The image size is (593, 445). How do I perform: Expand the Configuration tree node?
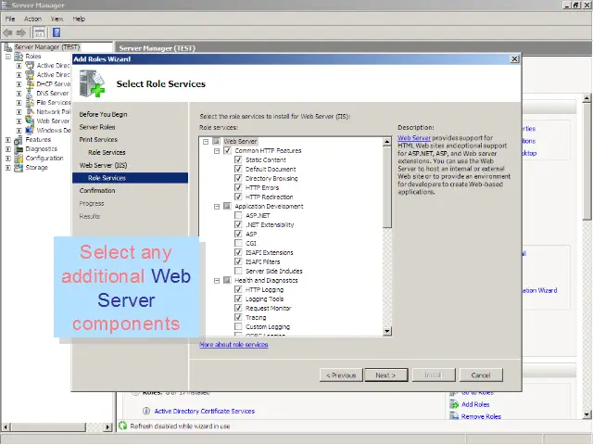[x=8, y=159]
